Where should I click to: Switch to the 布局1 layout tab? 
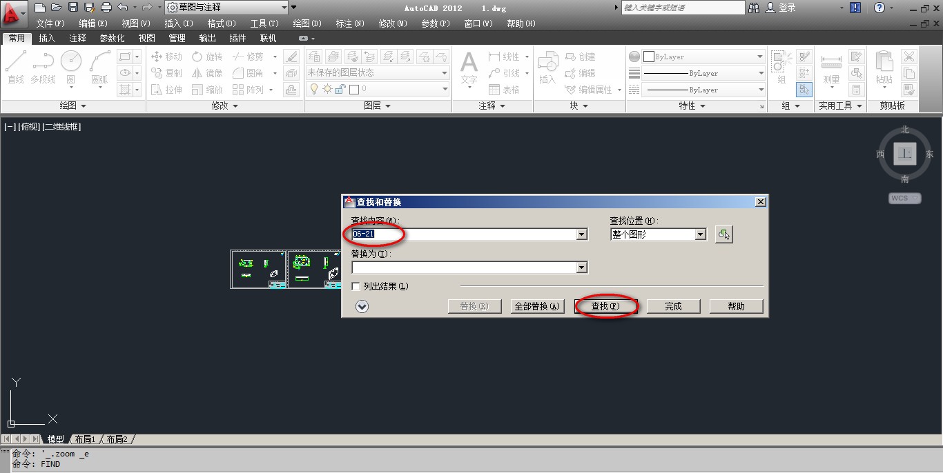coord(84,439)
